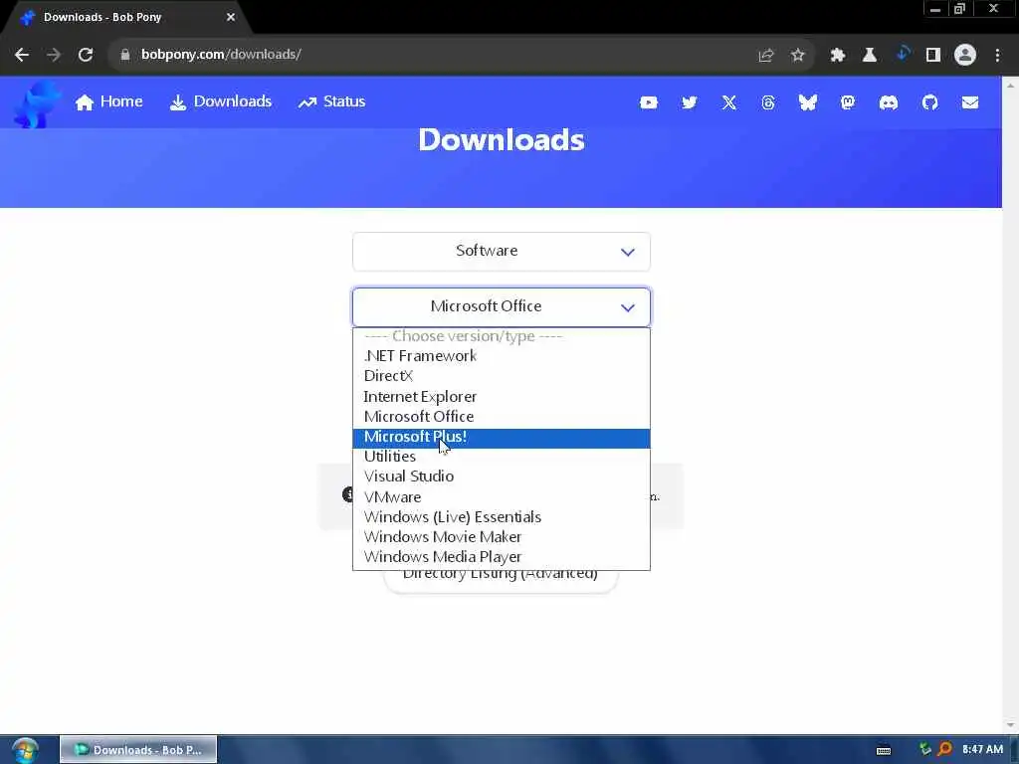The height and width of the screenshot is (764, 1019).
Task: Open the Extensions puzzle icon
Action: tap(838, 56)
